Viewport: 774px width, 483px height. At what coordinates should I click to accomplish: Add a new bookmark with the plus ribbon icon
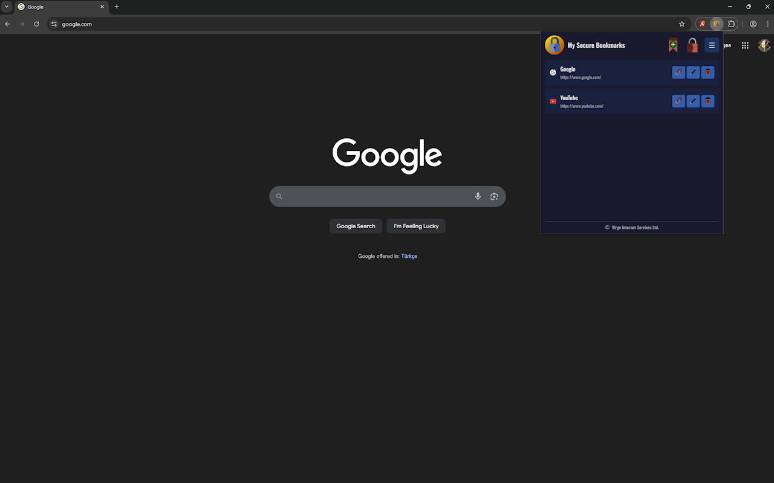673,45
